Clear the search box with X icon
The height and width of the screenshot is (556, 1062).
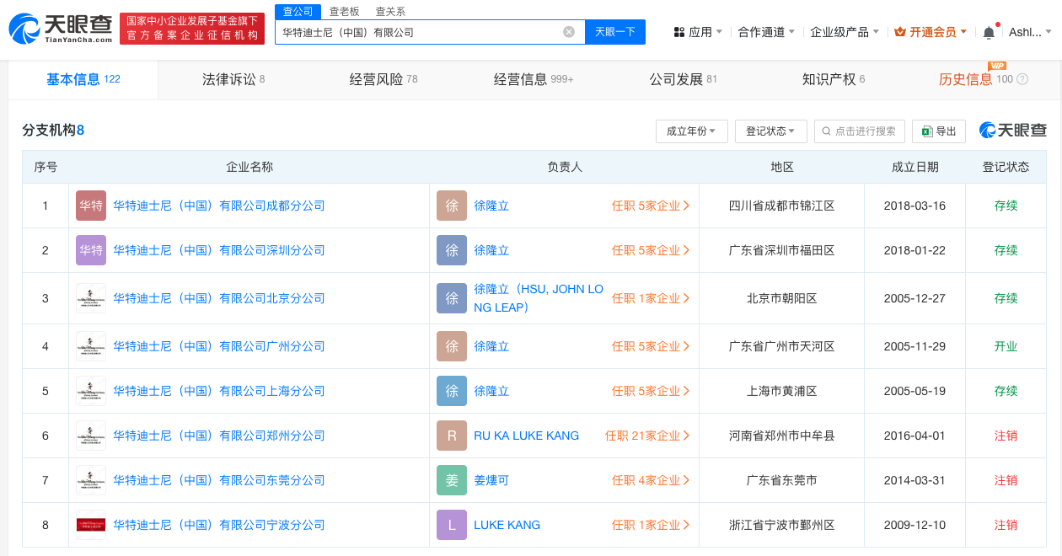tap(569, 32)
